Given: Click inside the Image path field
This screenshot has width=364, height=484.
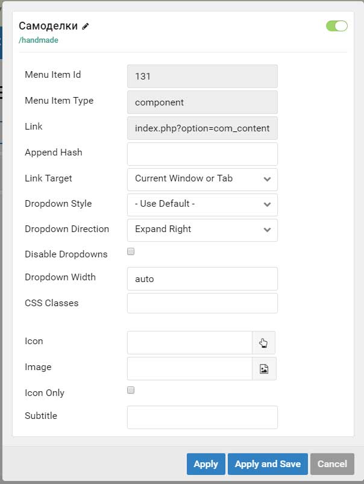Looking at the screenshot, I should [x=190, y=368].
